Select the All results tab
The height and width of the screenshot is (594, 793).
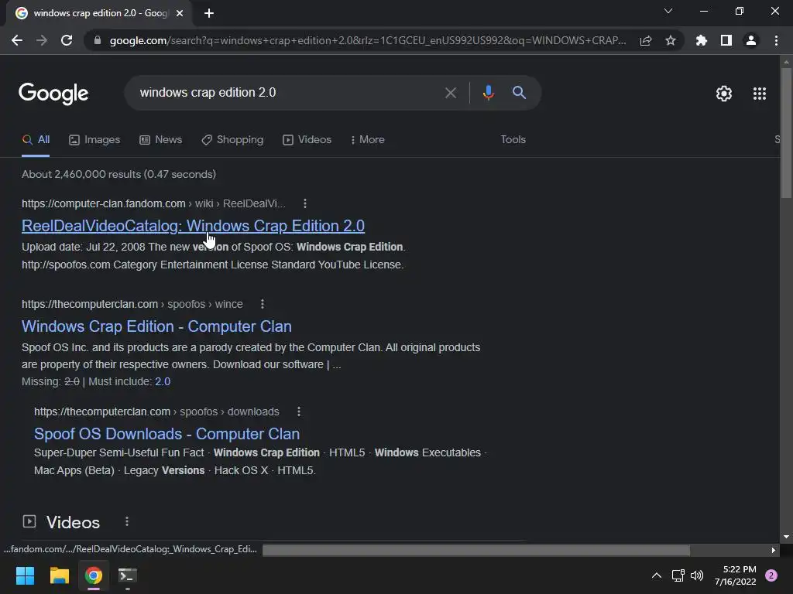point(36,140)
